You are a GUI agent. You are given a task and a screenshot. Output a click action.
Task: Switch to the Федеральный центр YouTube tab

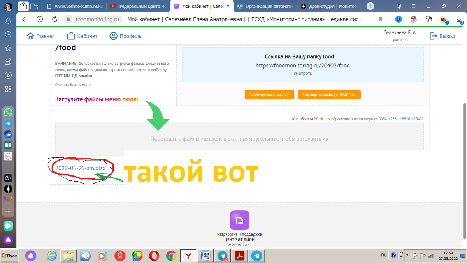point(139,6)
